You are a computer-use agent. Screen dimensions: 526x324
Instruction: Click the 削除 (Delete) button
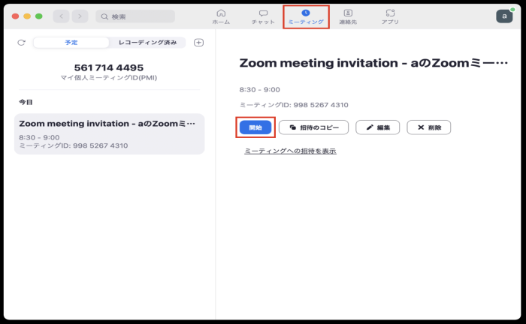(429, 127)
